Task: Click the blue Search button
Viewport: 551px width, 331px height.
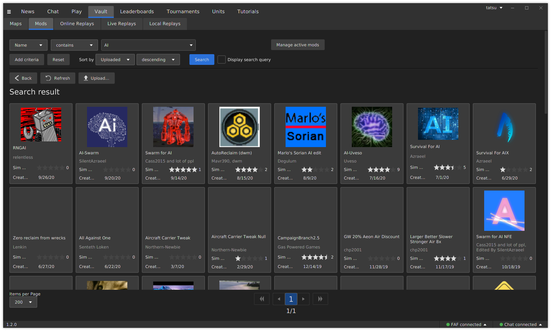Action: tap(202, 60)
